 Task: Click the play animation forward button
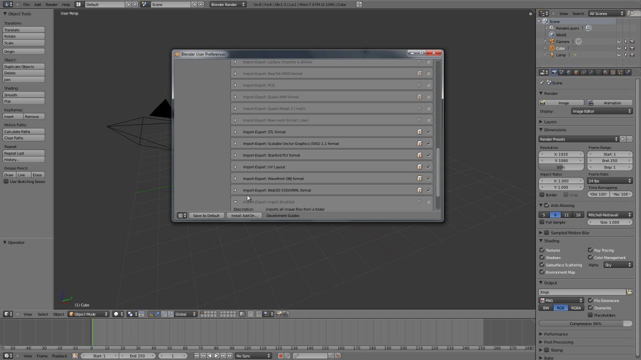pos(216,356)
